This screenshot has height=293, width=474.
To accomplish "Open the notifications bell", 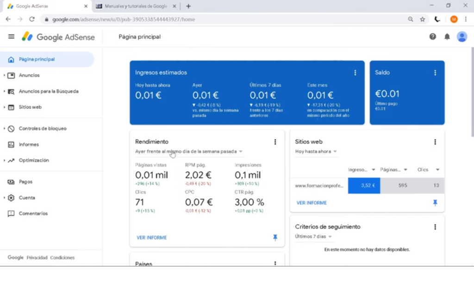I will pyautogui.click(x=447, y=37).
